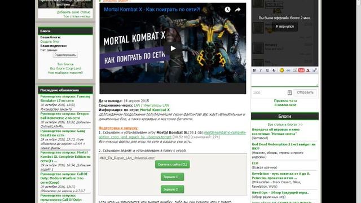Open the 'Имитаторы LAN' link
The image size is (361, 203).
(x=156, y=105)
